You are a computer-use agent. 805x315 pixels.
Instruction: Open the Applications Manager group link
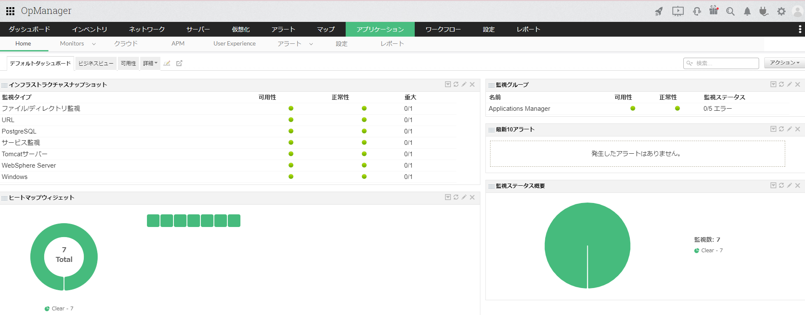point(519,109)
